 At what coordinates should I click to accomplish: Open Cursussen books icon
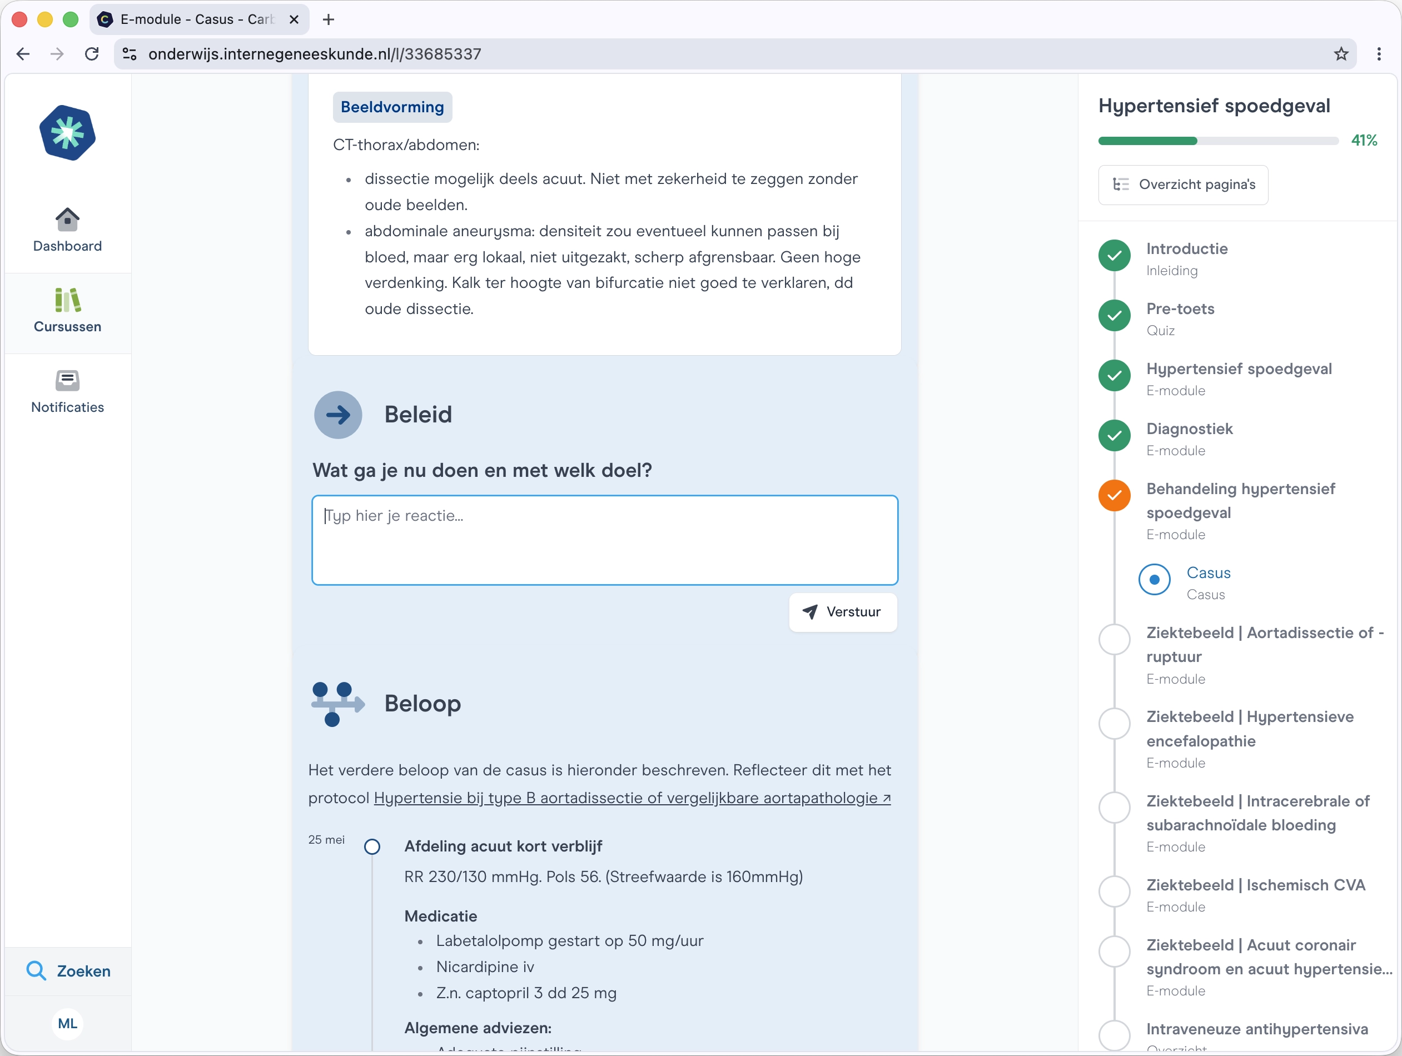(x=67, y=300)
